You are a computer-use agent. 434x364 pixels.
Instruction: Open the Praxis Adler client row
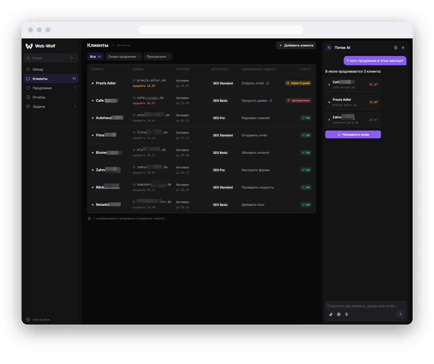[201, 83]
